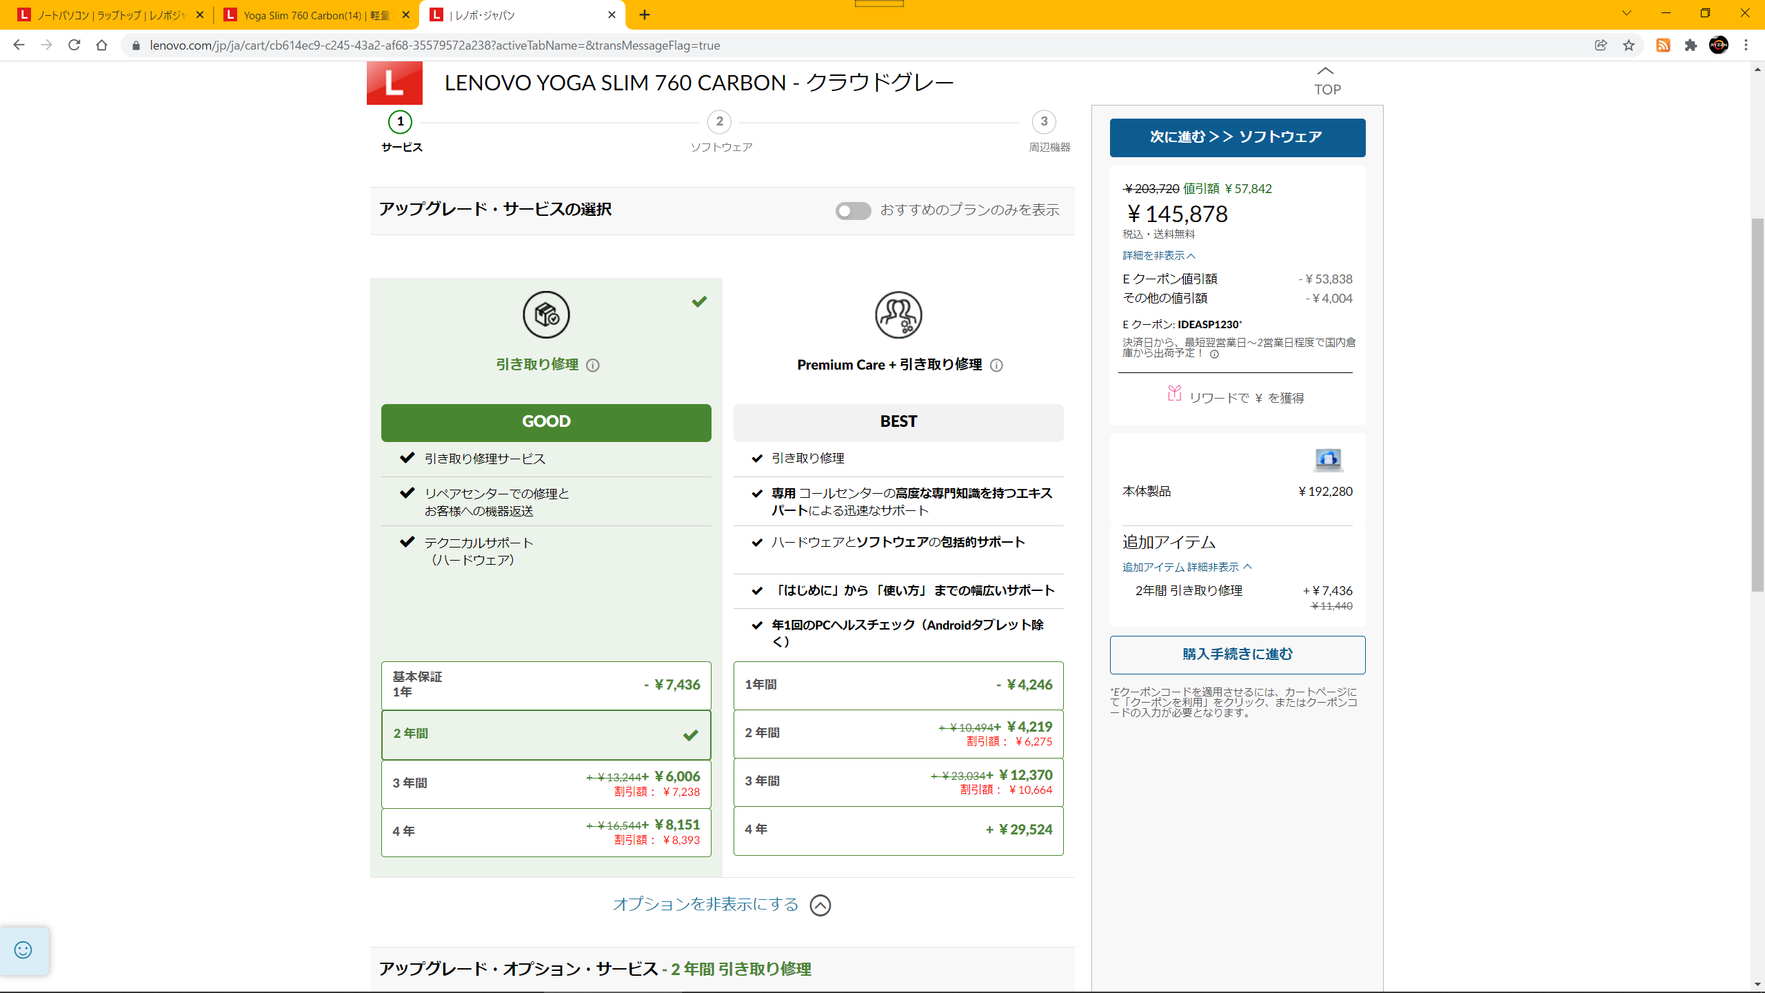1765x993 pixels.
Task: Bookmark this page with star icon
Action: click(x=1628, y=45)
